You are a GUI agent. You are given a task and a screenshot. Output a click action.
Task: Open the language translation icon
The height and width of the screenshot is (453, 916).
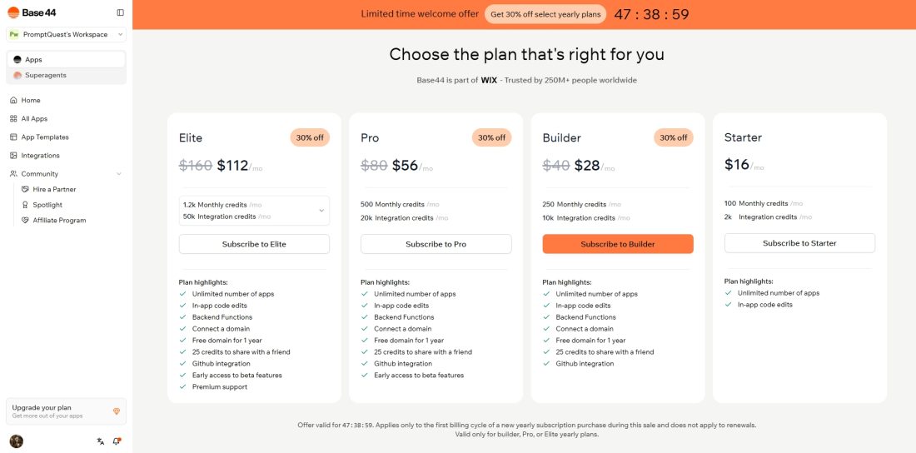101,441
